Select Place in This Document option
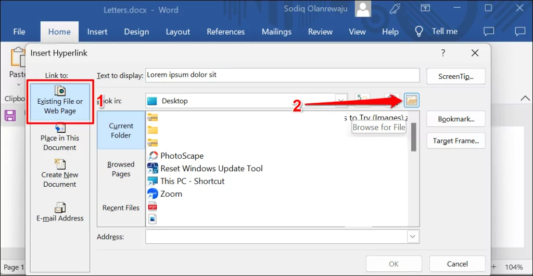 point(60,137)
